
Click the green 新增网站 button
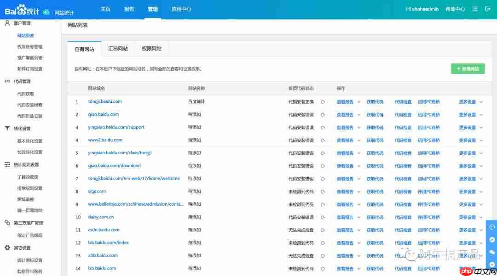coord(468,68)
